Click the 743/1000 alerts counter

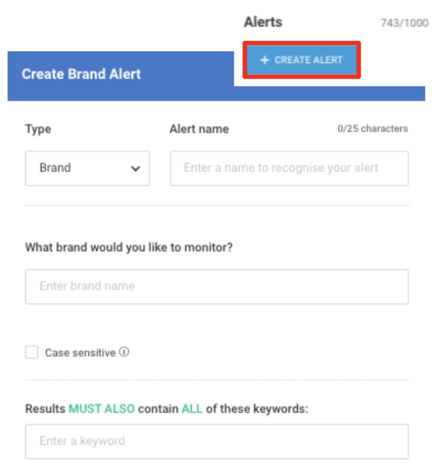click(x=404, y=23)
